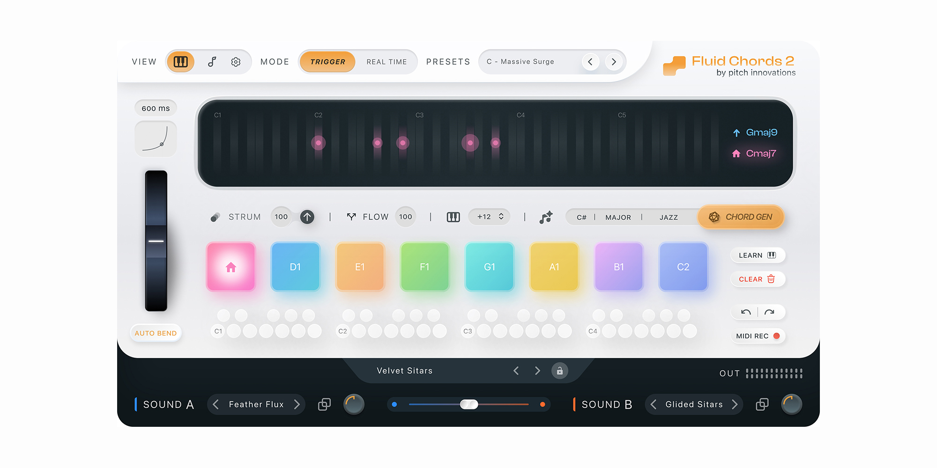Click the Sound A/B crossfade slider handle
Viewport: 937px width, 468px height.
pyautogui.click(x=469, y=404)
